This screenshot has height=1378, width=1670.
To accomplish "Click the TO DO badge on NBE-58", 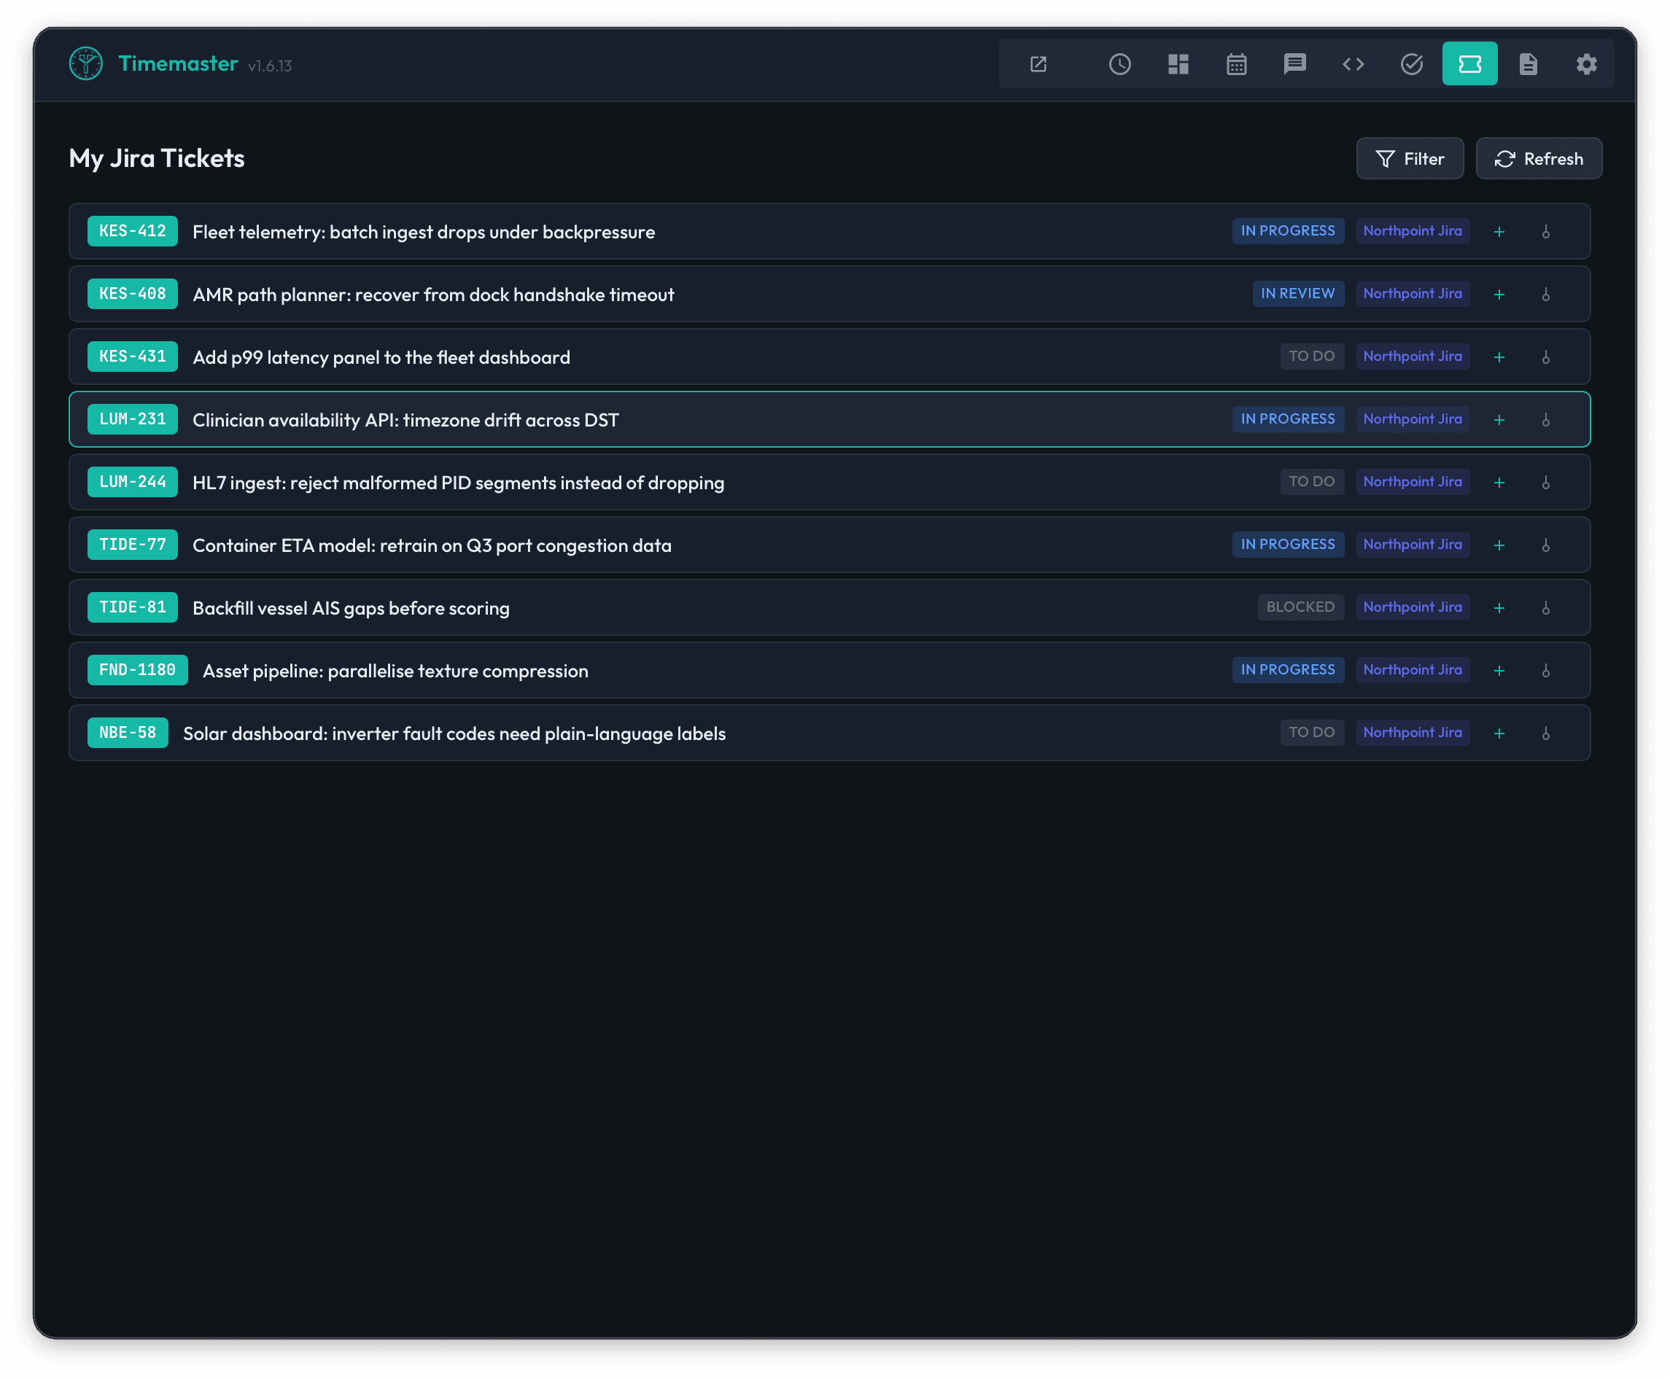I will 1311,733.
